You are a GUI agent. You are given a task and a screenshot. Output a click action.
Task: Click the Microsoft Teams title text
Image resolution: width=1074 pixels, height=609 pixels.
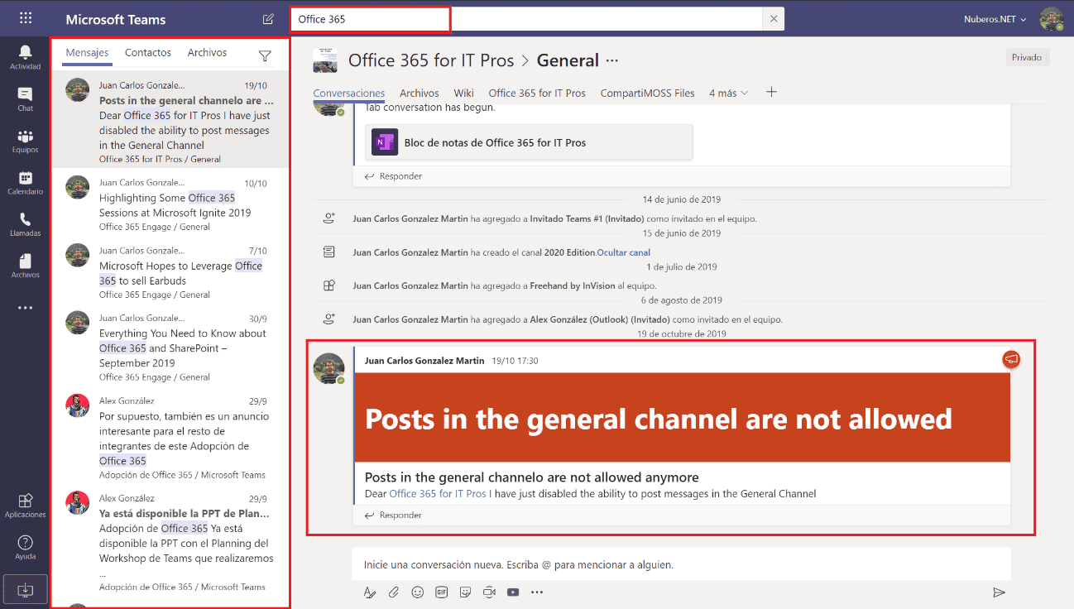point(116,20)
